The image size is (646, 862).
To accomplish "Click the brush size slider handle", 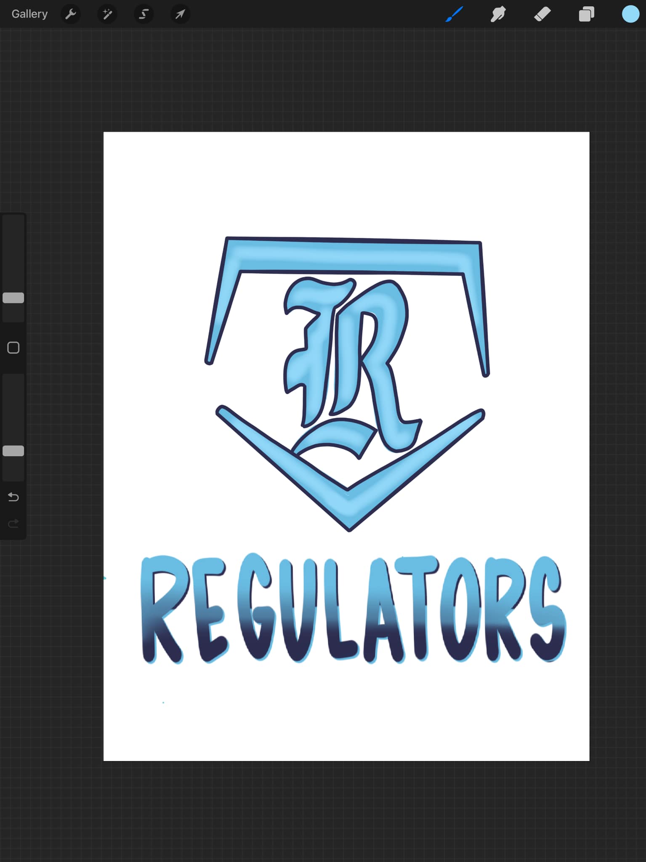I will click(13, 298).
